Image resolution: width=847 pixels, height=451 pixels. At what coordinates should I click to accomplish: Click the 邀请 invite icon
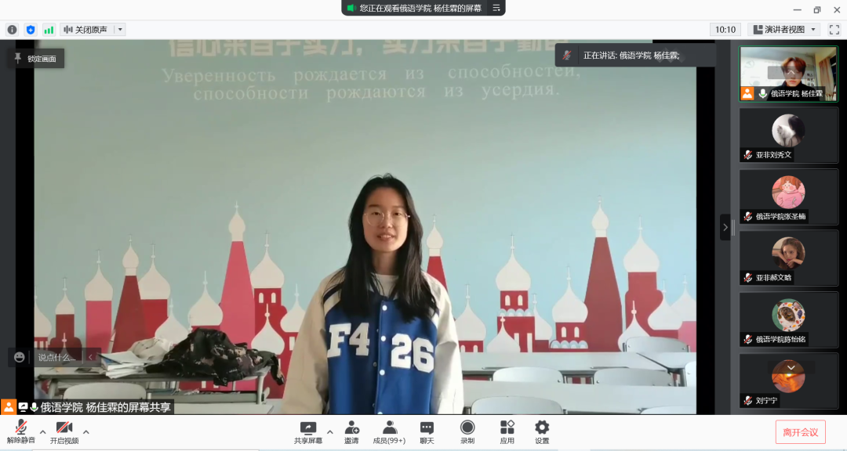[x=351, y=431]
